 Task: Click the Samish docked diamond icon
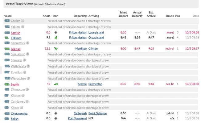[56, 33]
